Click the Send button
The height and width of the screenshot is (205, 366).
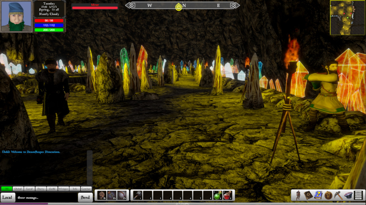coord(85,197)
